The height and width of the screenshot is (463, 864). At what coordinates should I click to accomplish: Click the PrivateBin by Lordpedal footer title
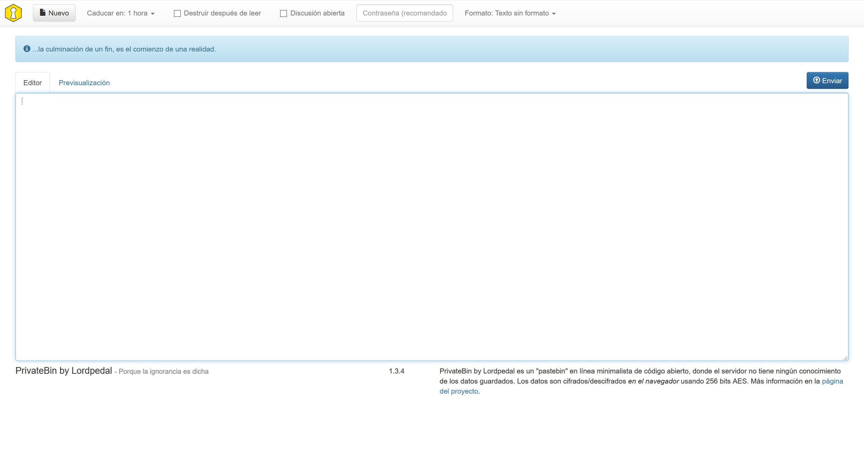(64, 371)
